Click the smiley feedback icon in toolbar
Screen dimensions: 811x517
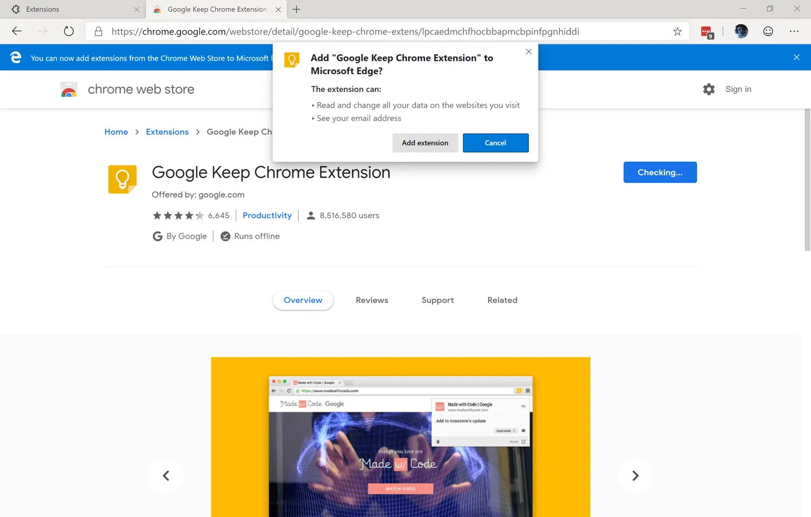(x=768, y=31)
